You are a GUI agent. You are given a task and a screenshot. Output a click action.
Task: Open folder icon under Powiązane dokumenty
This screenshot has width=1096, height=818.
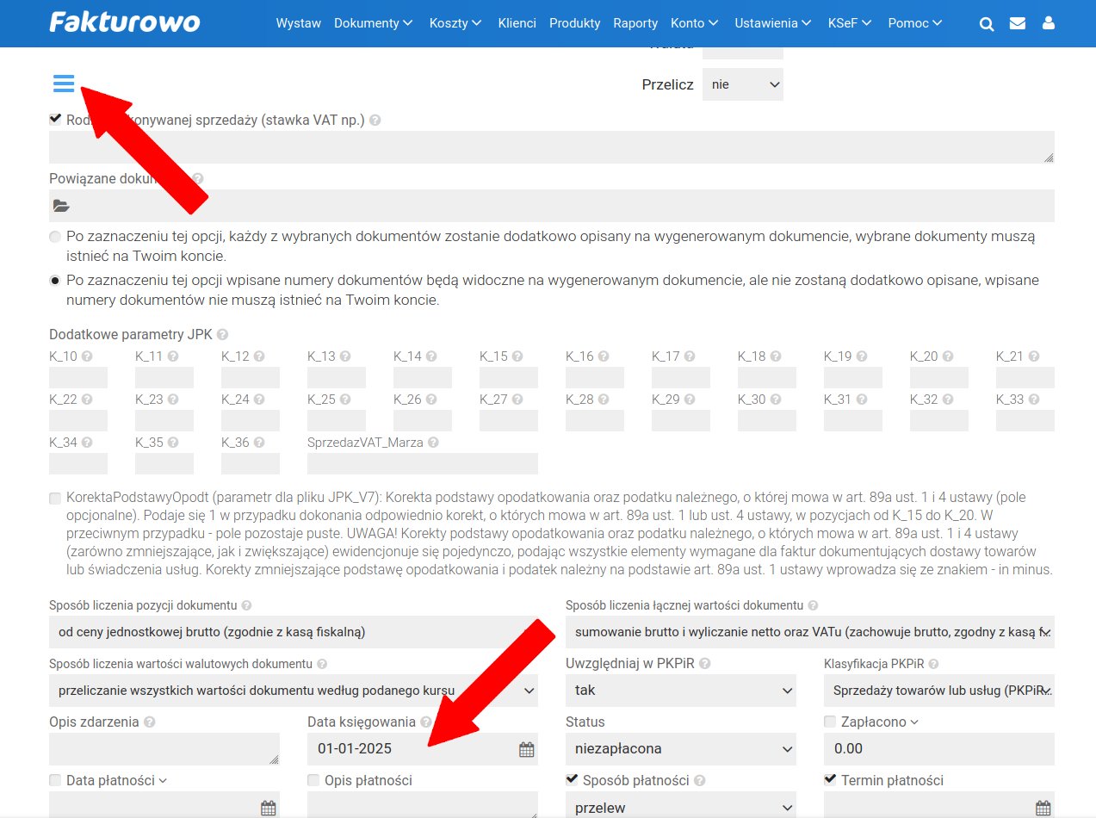(60, 206)
